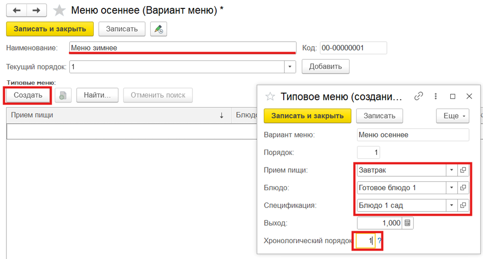Expand the Текущий порядок dropdown
The image size is (483, 259).
pyautogui.click(x=290, y=67)
